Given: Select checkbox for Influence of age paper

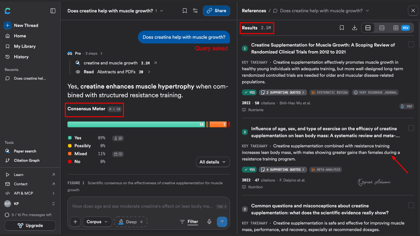Looking at the screenshot, I should [x=411, y=128].
